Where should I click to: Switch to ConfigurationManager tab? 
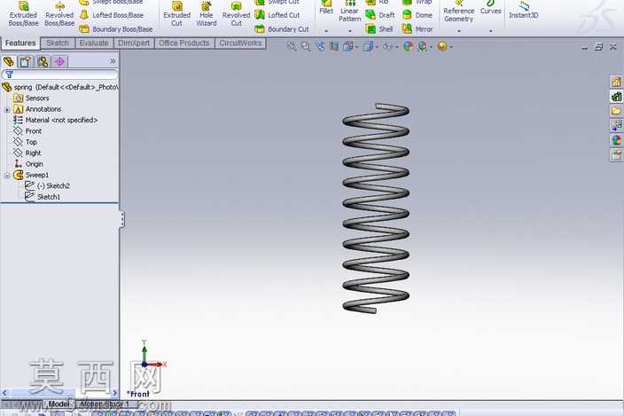pos(43,62)
